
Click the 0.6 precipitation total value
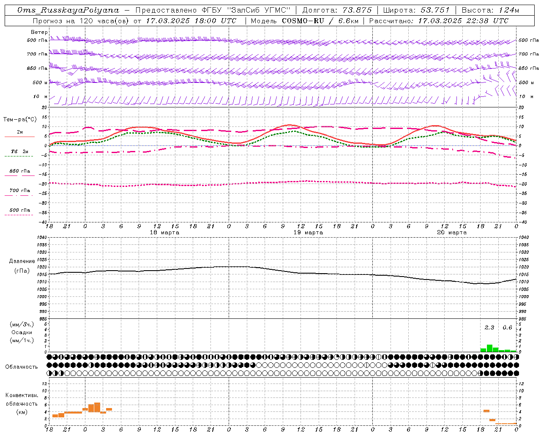coord(507,328)
